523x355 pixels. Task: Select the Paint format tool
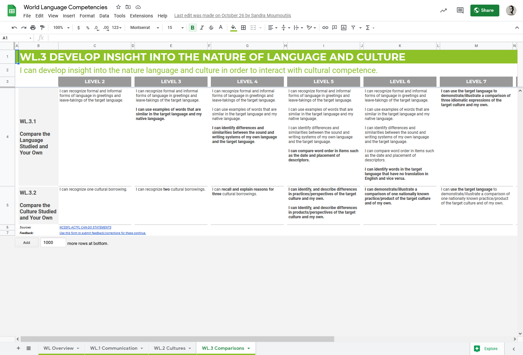point(42,28)
